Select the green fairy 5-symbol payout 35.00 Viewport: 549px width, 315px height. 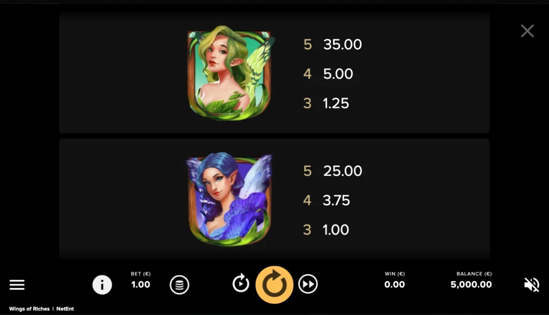click(x=343, y=44)
